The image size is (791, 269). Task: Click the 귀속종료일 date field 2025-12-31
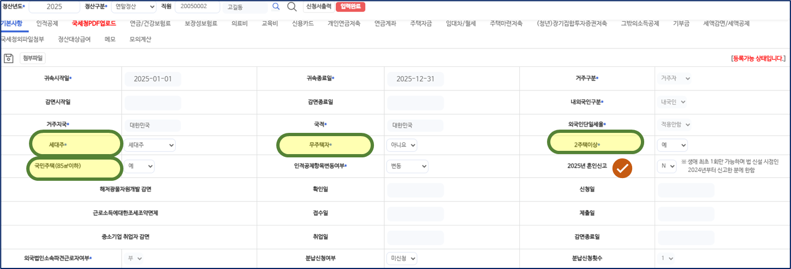(x=415, y=79)
